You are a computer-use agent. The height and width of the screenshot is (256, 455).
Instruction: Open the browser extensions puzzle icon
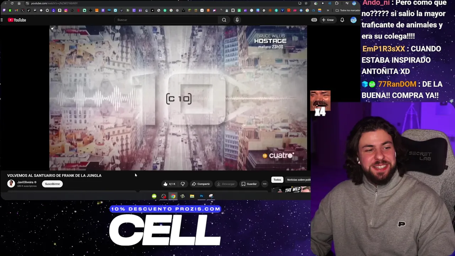click(x=337, y=3)
